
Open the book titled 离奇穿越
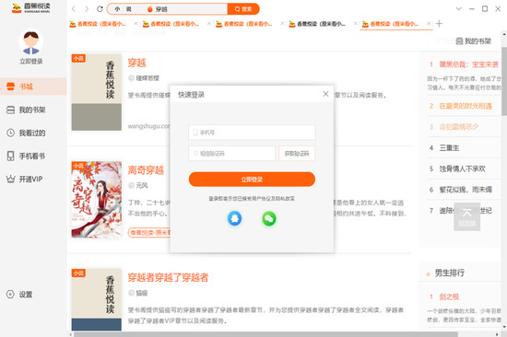coord(146,170)
